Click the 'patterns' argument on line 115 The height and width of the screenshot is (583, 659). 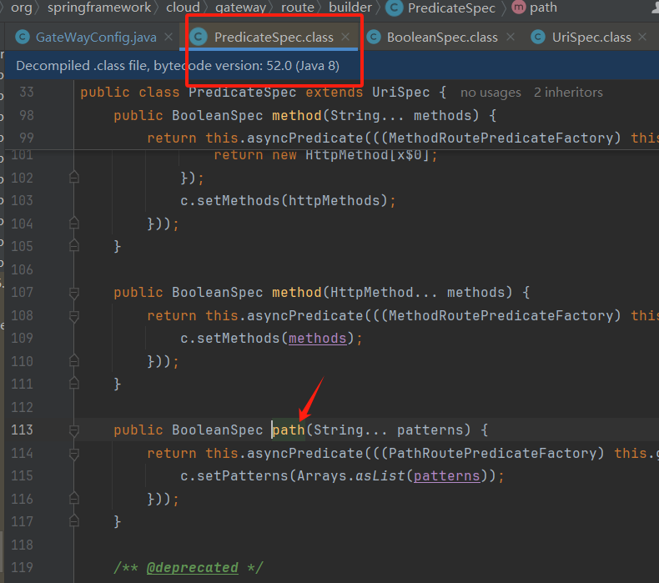pyautogui.click(x=447, y=475)
